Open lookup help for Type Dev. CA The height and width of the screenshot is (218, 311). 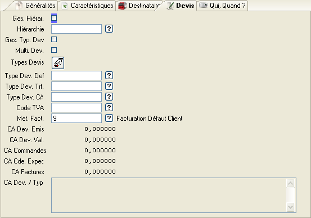pyautogui.click(x=109, y=97)
